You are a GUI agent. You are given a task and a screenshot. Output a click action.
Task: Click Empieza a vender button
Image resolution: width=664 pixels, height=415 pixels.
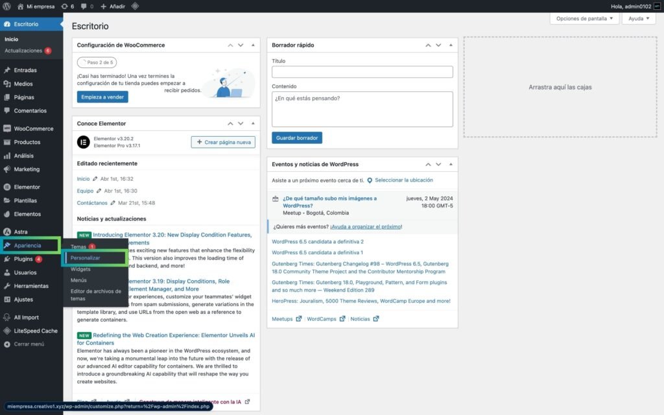pyautogui.click(x=102, y=97)
